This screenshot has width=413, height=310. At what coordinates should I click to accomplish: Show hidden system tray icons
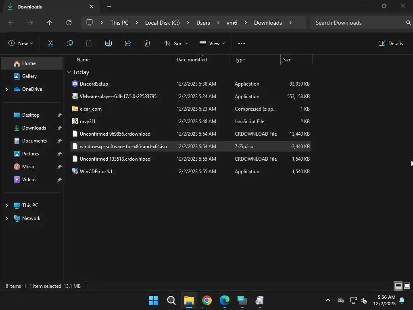click(x=328, y=300)
